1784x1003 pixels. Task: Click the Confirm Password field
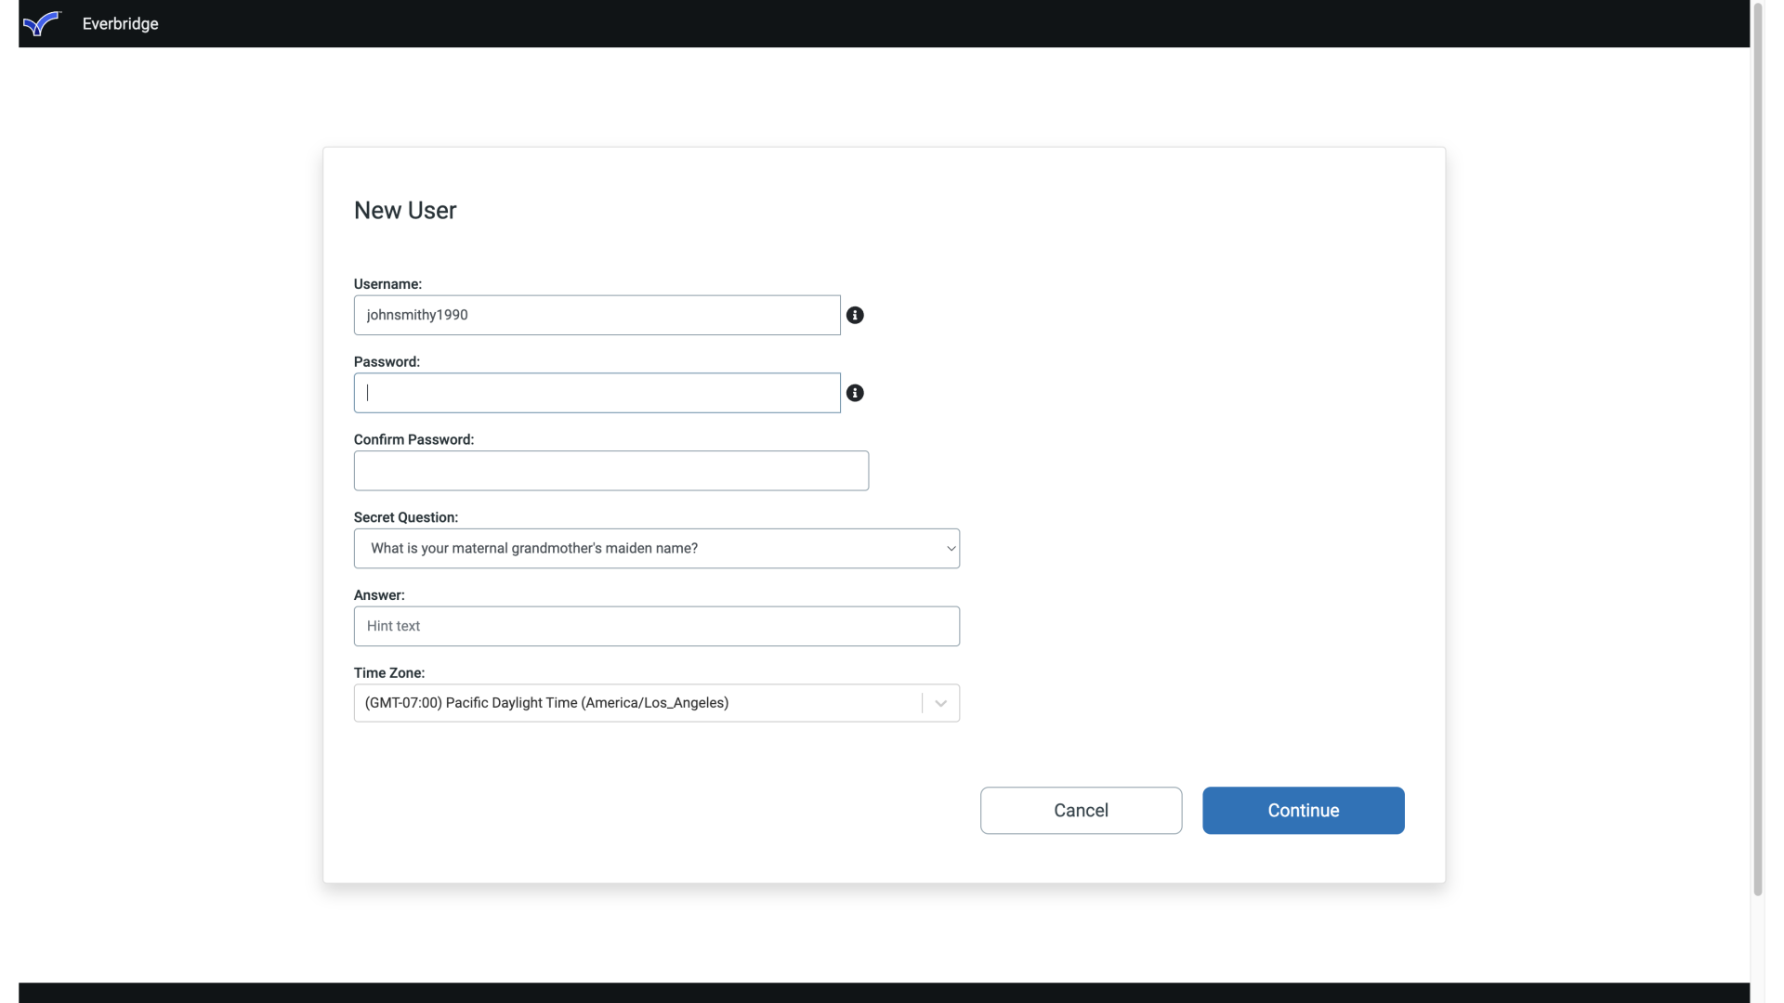point(610,471)
